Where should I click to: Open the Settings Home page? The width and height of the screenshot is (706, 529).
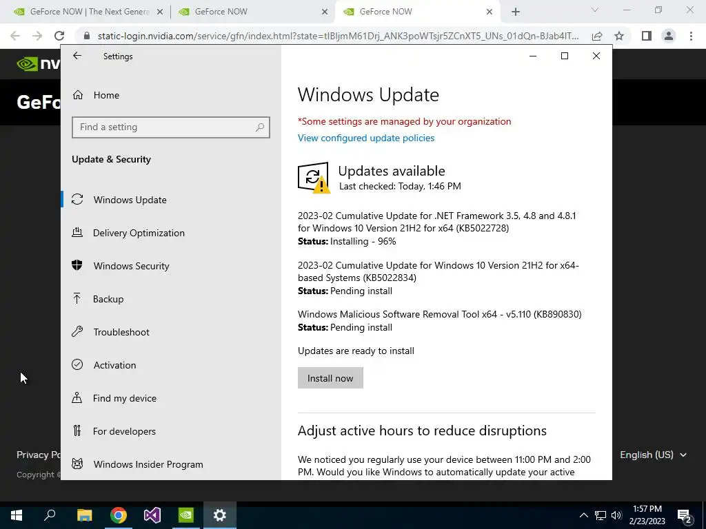coord(107,95)
